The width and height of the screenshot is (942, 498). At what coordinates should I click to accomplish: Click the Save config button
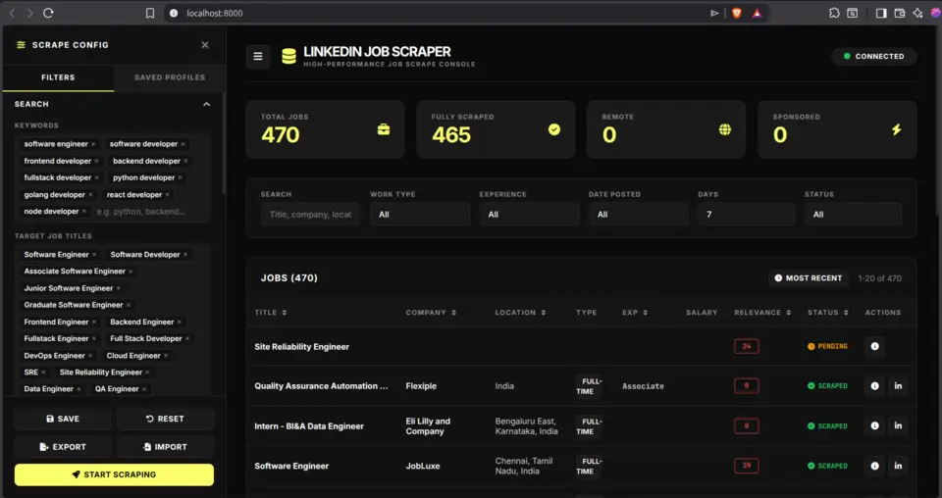point(63,419)
